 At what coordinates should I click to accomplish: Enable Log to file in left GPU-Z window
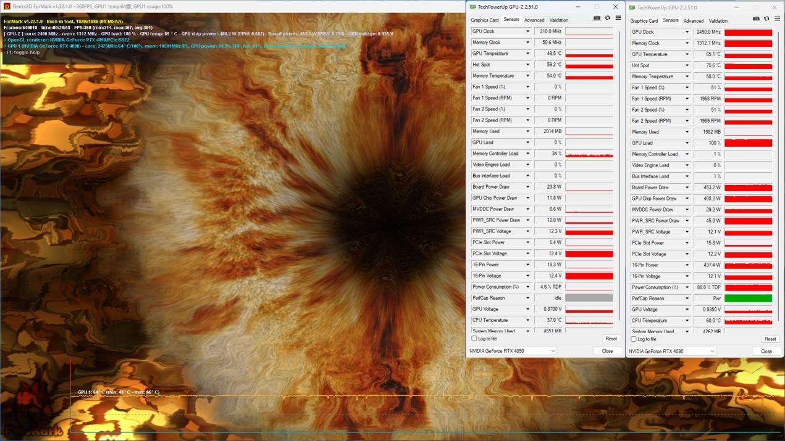pyautogui.click(x=474, y=339)
